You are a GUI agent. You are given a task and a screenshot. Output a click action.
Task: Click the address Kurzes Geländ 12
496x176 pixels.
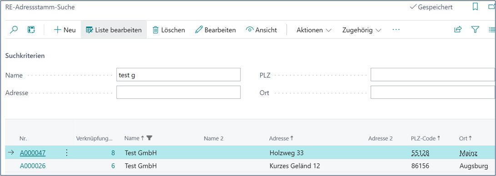click(x=295, y=166)
